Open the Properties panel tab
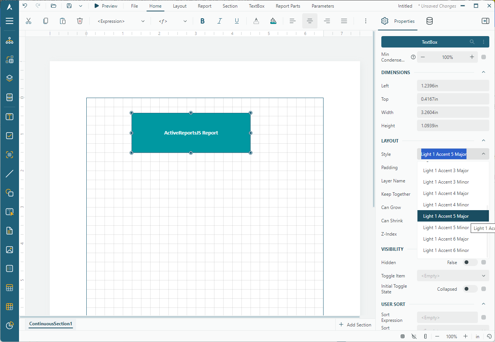 pos(398,21)
